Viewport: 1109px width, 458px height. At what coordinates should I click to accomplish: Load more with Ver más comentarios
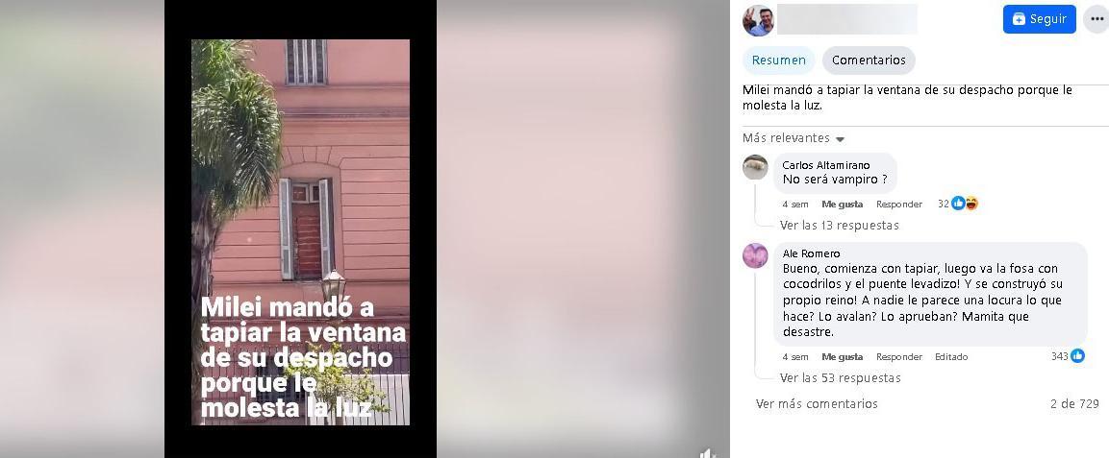click(x=817, y=403)
